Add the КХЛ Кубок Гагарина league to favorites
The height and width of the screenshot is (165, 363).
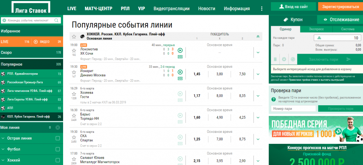74,36
